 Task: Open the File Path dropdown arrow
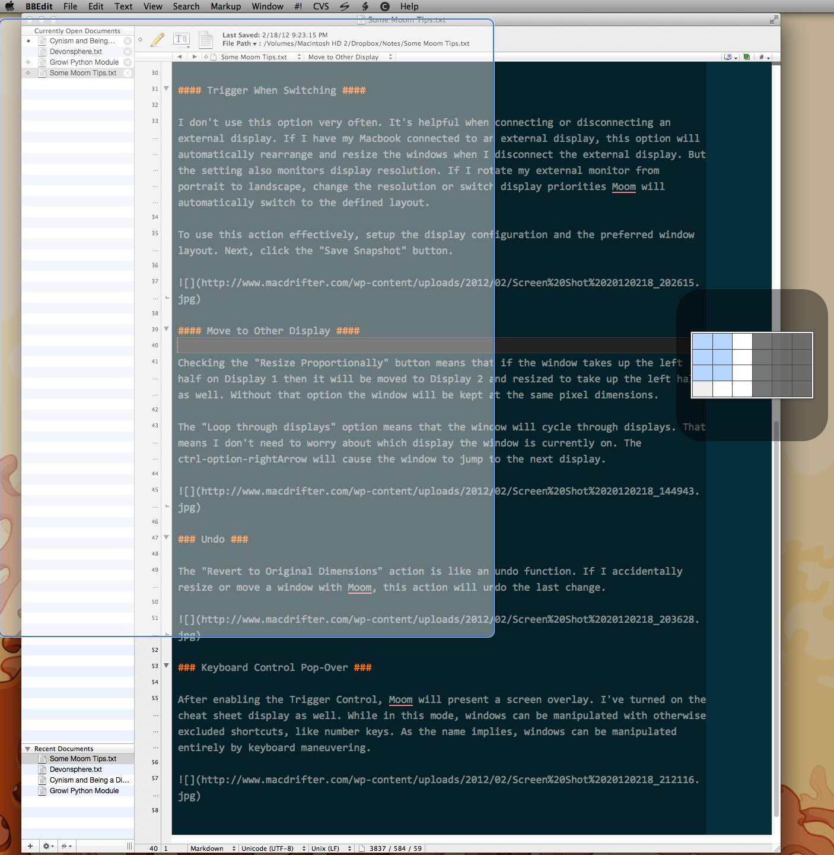(x=255, y=44)
